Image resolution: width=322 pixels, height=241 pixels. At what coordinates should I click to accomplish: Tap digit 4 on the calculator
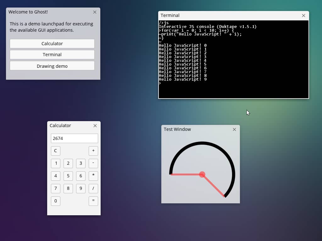point(56,176)
